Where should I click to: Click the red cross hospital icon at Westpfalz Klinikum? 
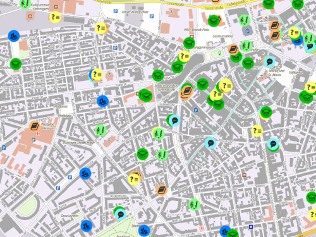[x=38, y=133]
